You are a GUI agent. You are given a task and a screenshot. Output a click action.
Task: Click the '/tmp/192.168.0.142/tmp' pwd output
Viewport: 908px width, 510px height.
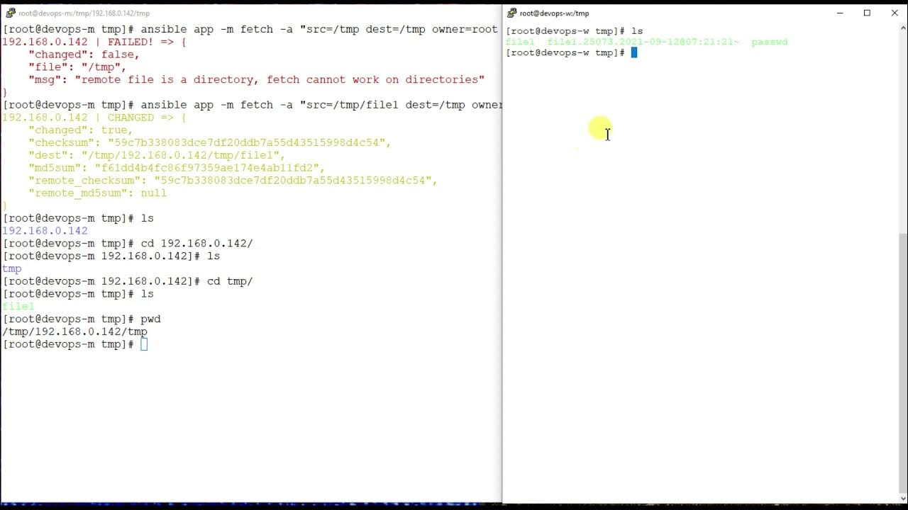pyautogui.click(x=74, y=331)
